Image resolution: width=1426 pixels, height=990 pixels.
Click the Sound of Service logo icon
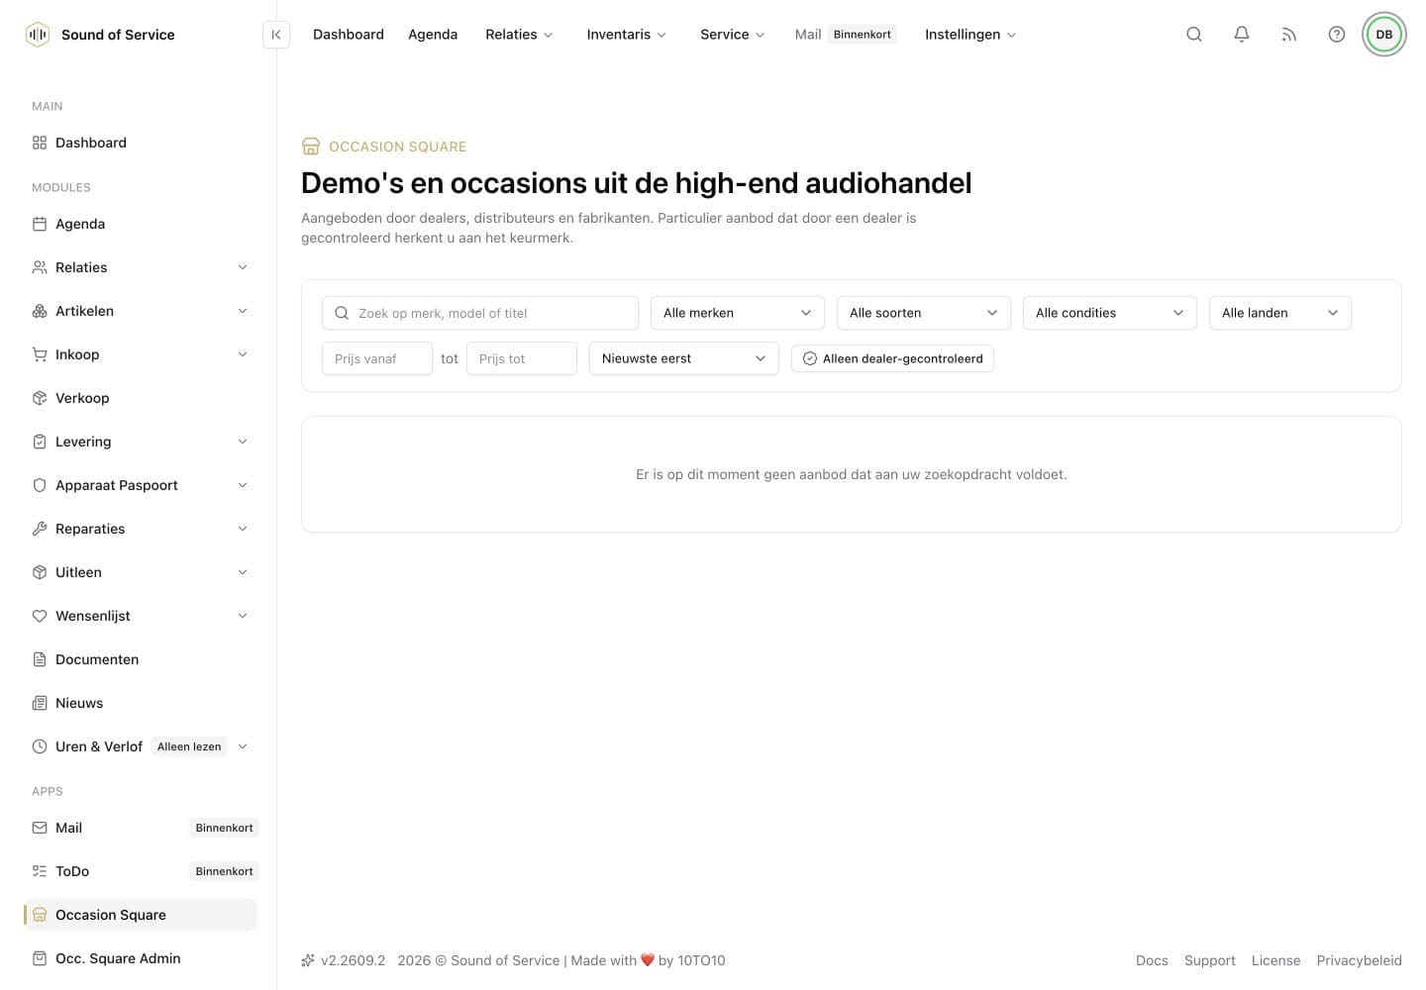coord(38,35)
